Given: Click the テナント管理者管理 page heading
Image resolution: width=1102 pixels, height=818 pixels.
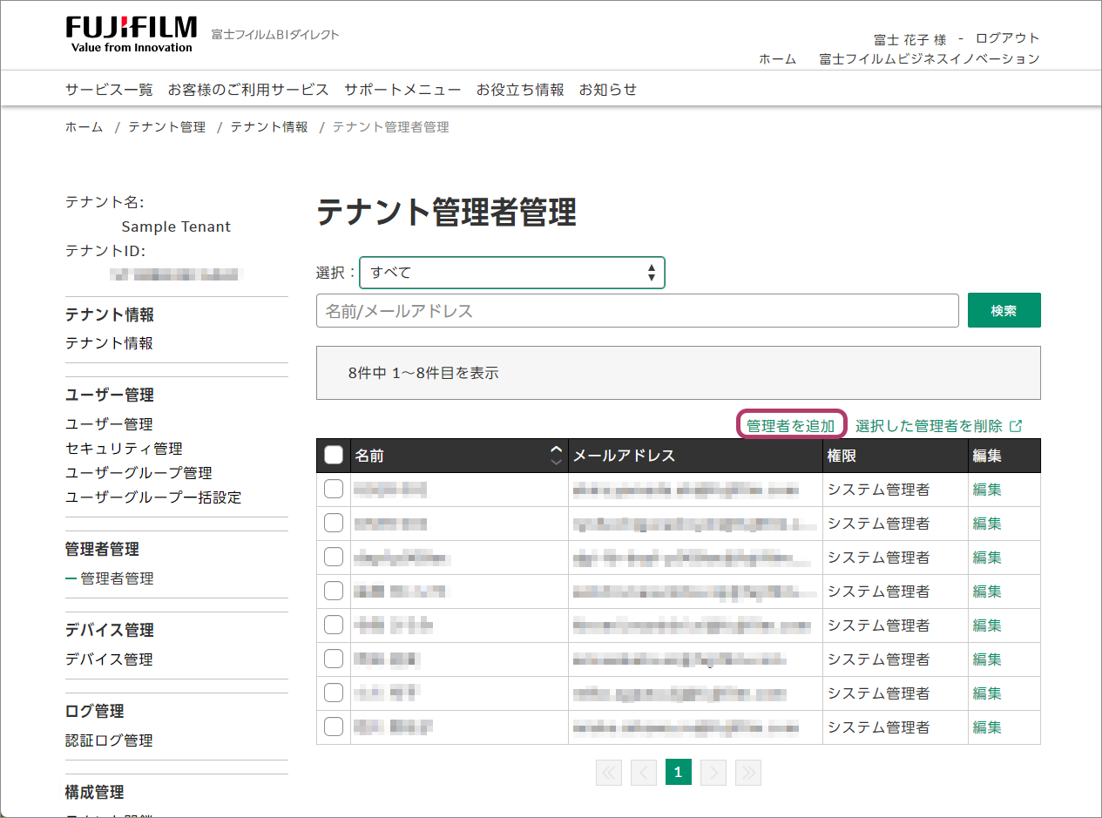Looking at the screenshot, I should coord(446,212).
